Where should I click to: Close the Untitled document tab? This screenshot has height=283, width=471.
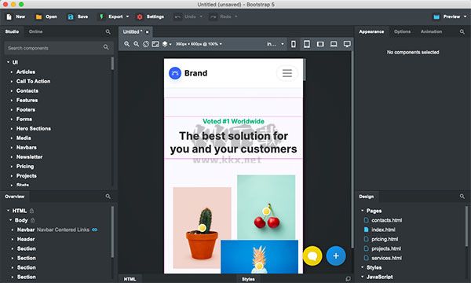point(148,32)
